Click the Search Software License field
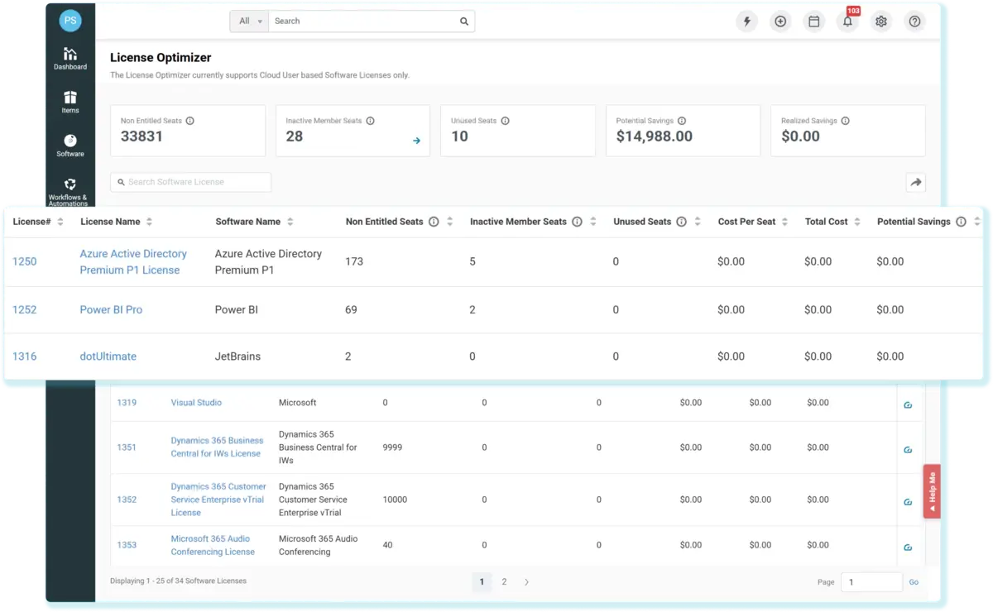 coord(191,182)
